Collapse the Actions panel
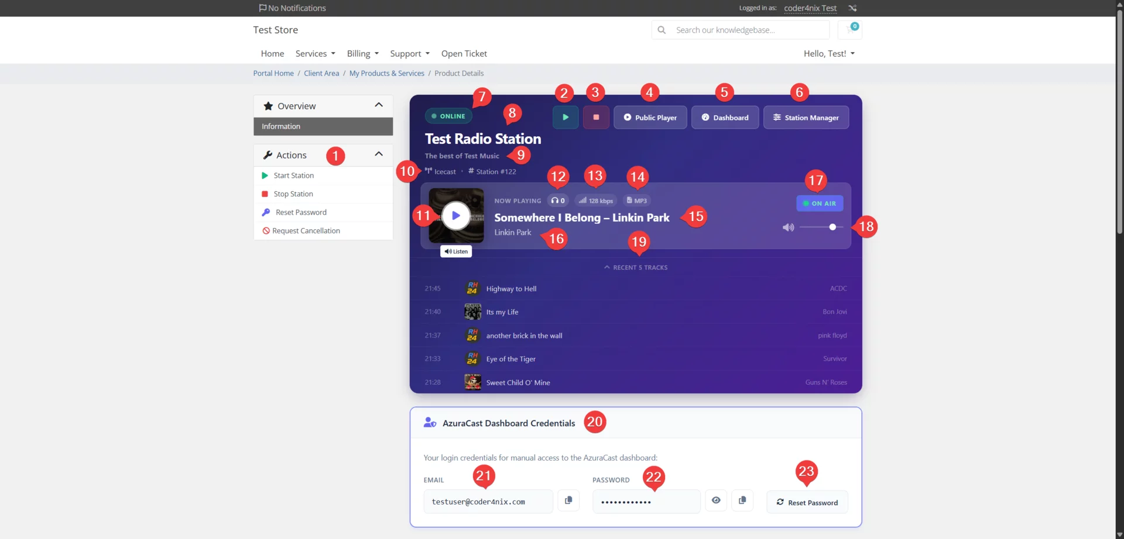Viewport: 1124px width, 539px height. (x=379, y=154)
